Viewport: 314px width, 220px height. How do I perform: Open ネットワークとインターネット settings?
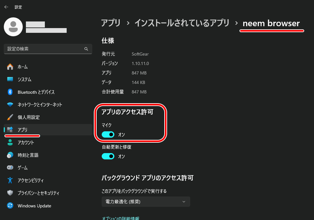pyautogui.click(x=48, y=104)
